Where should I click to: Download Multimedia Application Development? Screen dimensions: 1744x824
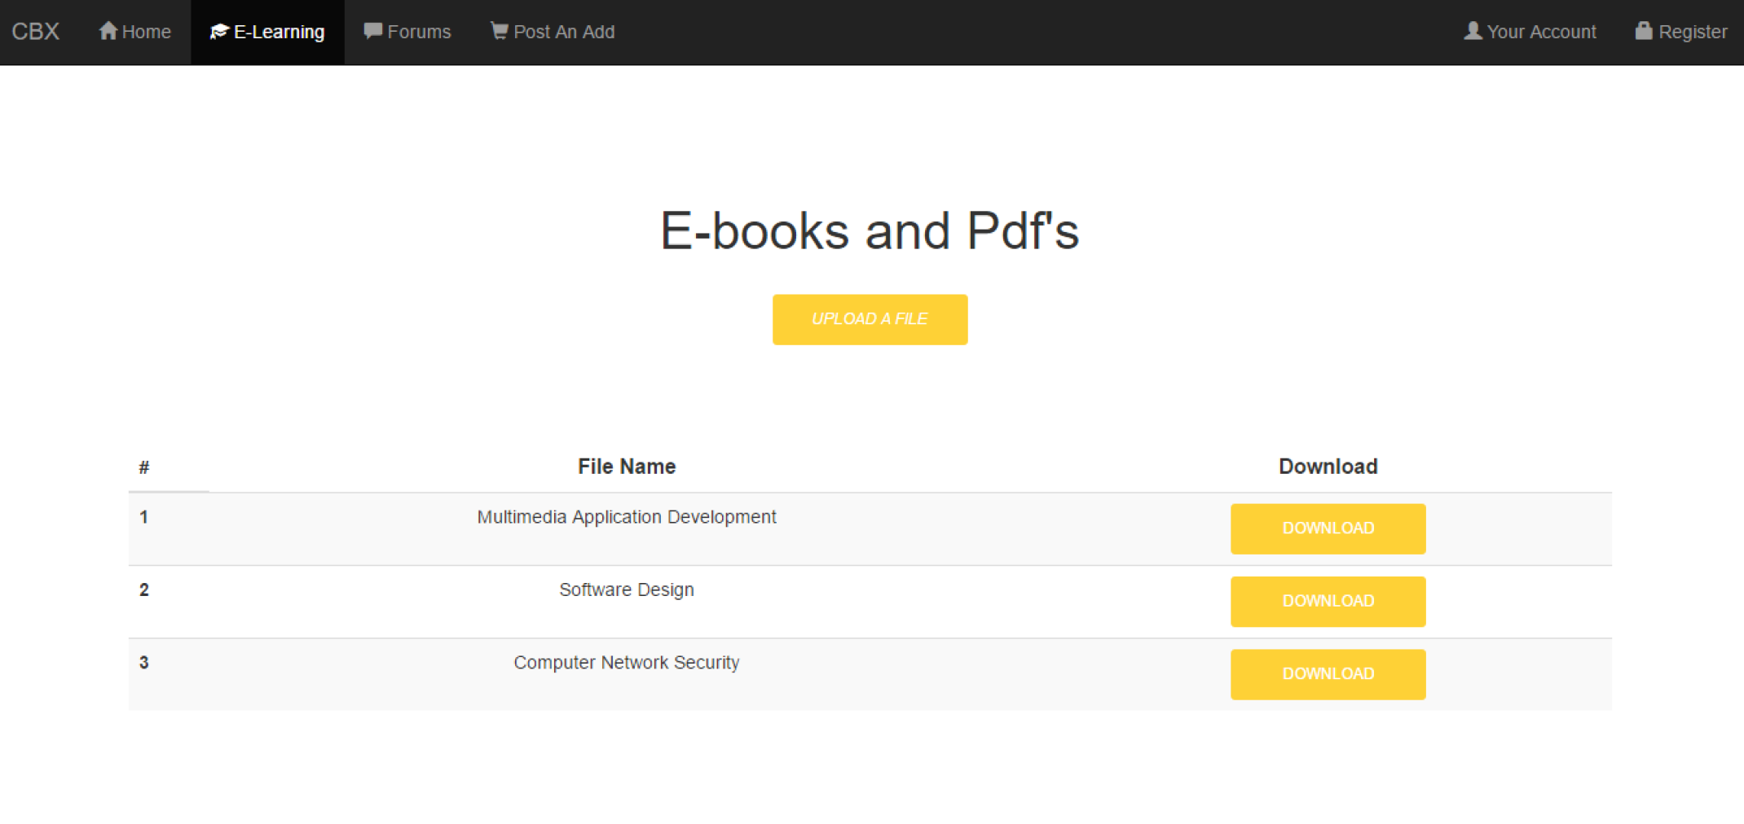pos(1327,528)
